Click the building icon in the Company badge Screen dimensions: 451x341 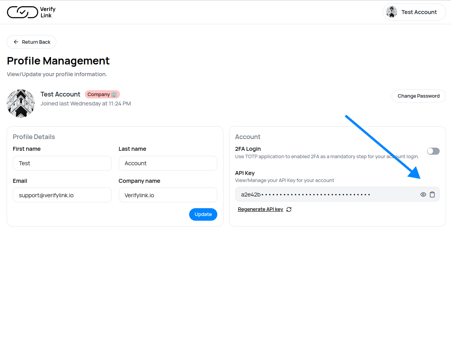tap(114, 95)
